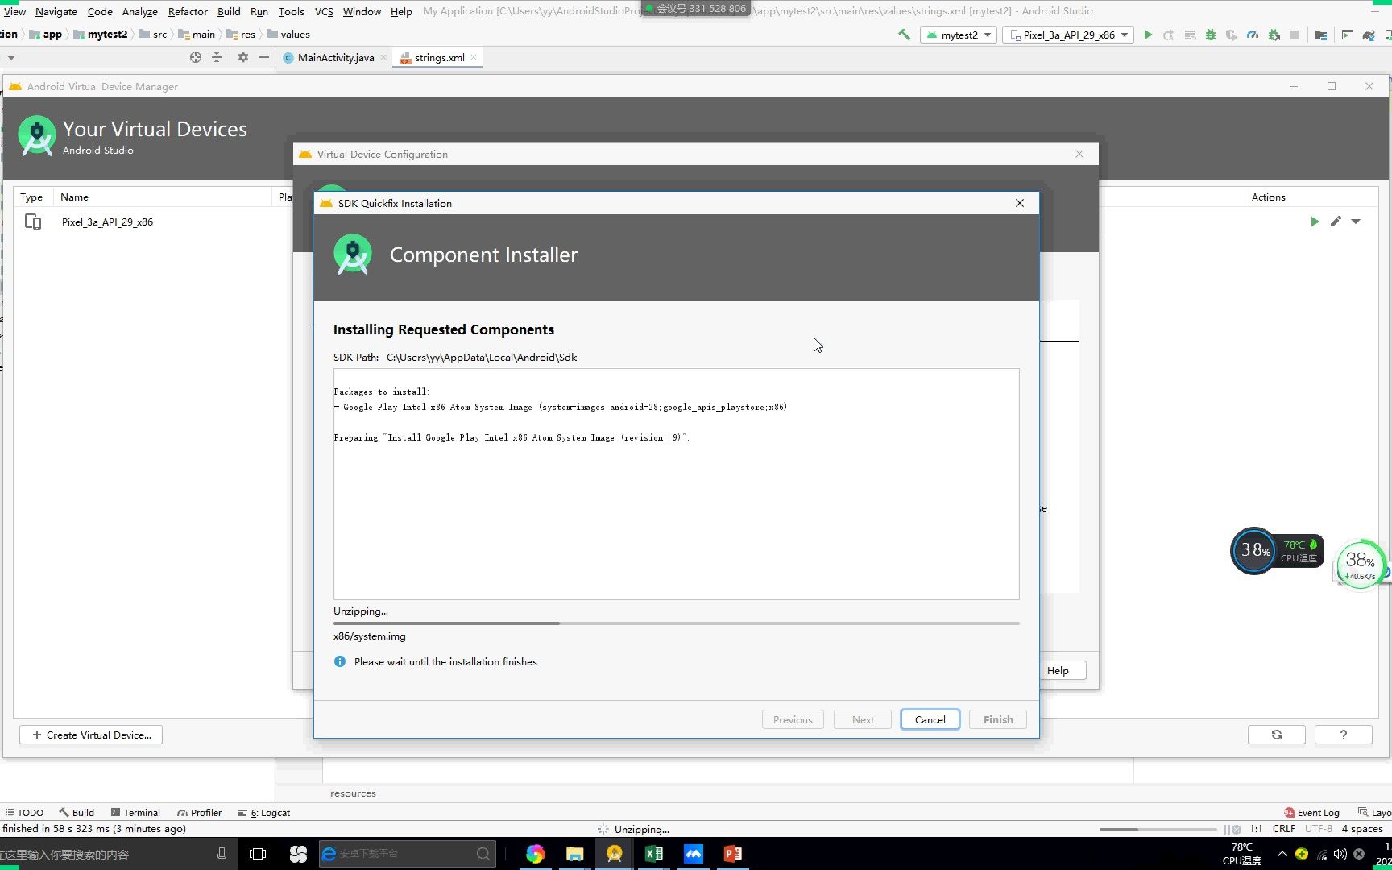Open the Event Log tool window
Screen dimensions: 1392x870
point(1311,812)
